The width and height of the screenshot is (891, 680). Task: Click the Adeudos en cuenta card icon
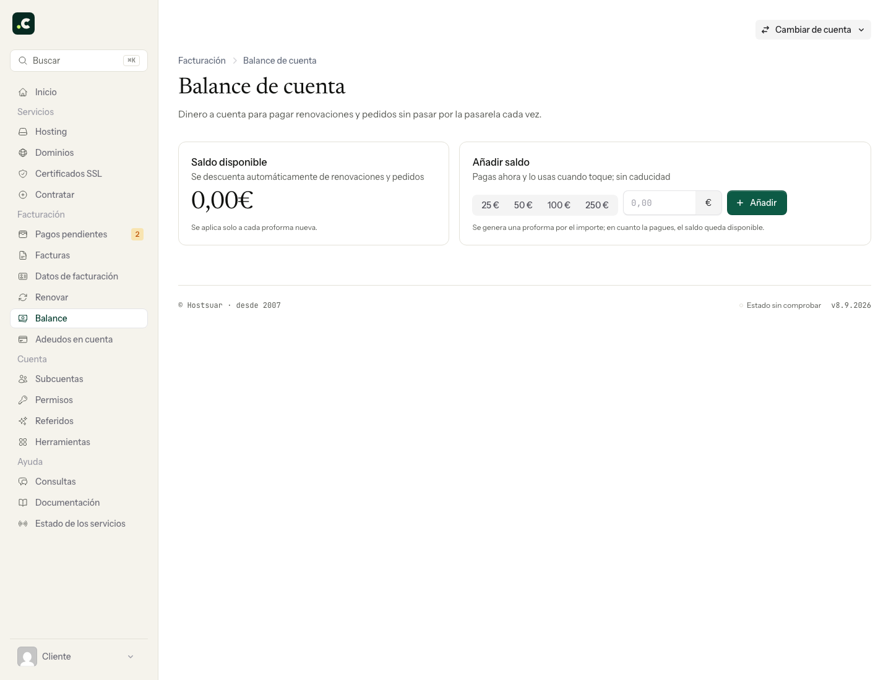pos(23,339)
